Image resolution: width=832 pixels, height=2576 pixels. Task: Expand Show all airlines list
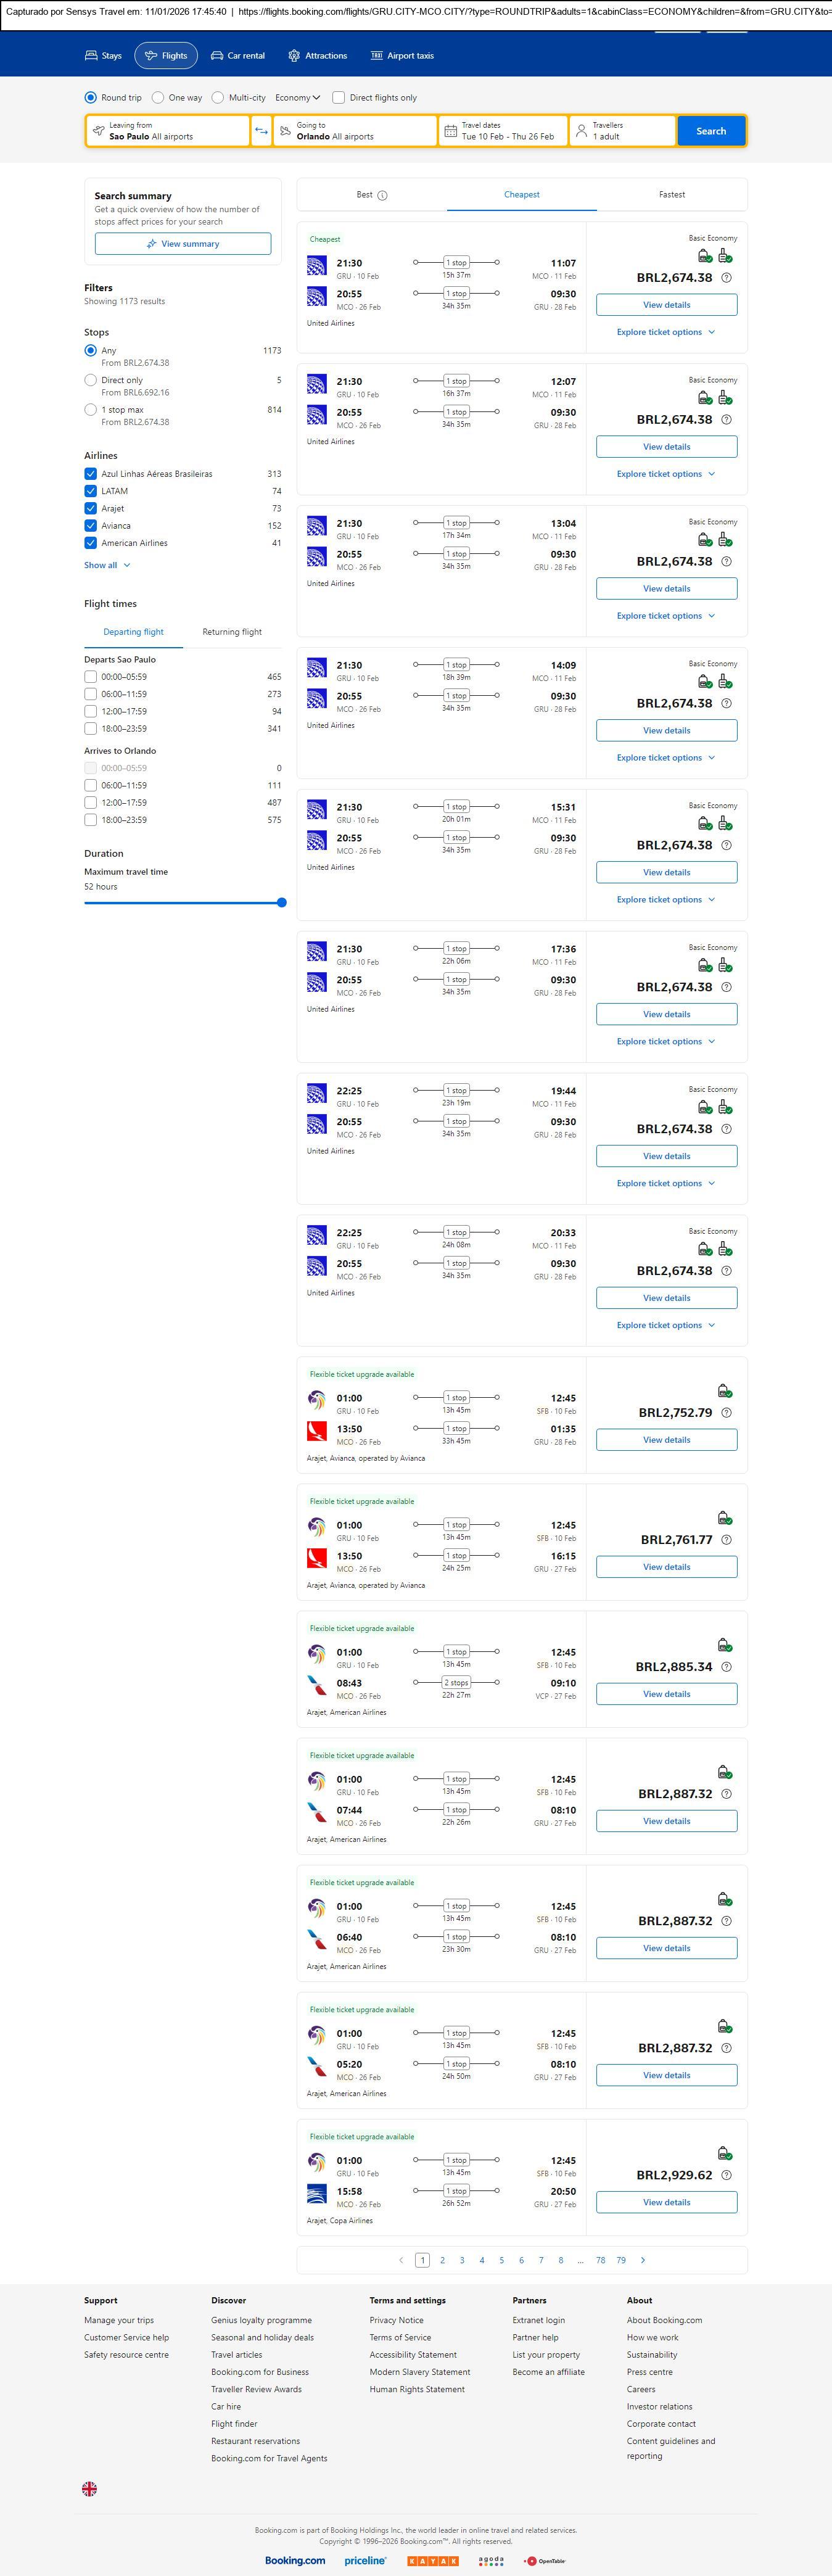pos(107,565)
